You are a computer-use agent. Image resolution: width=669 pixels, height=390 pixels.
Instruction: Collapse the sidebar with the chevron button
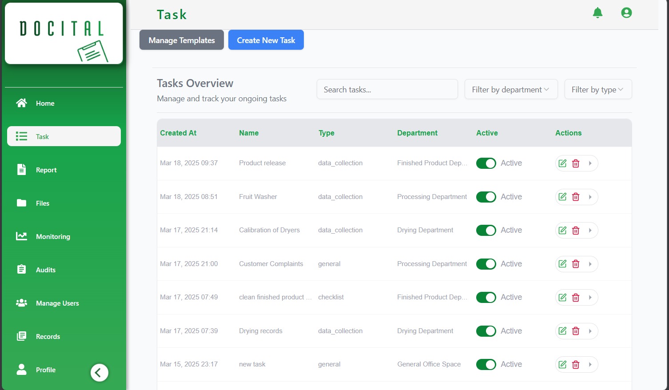(99, 373)
